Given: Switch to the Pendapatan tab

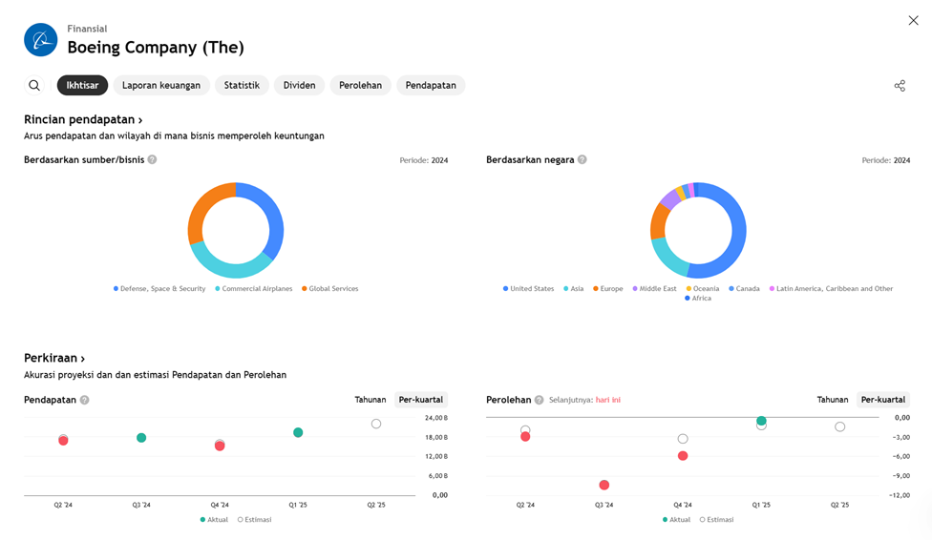Looking at the screenshot, I should [431, 86].
